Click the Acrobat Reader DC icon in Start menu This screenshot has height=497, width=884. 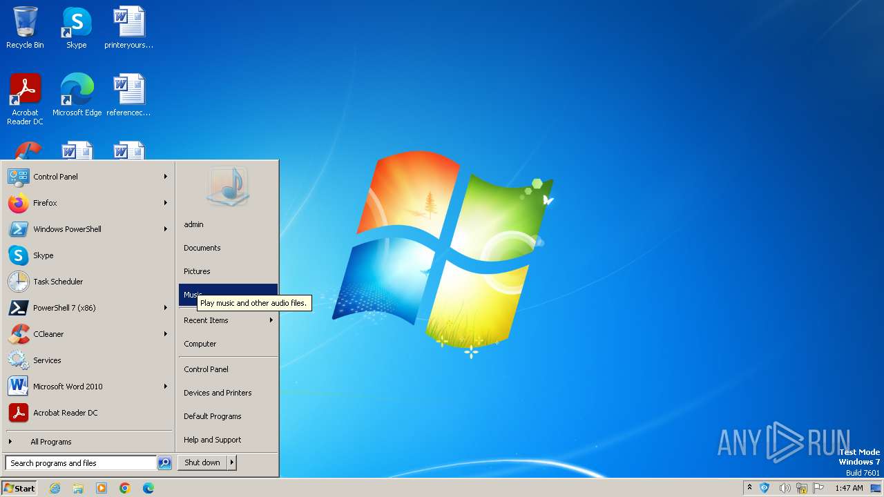tap(18, 413)
